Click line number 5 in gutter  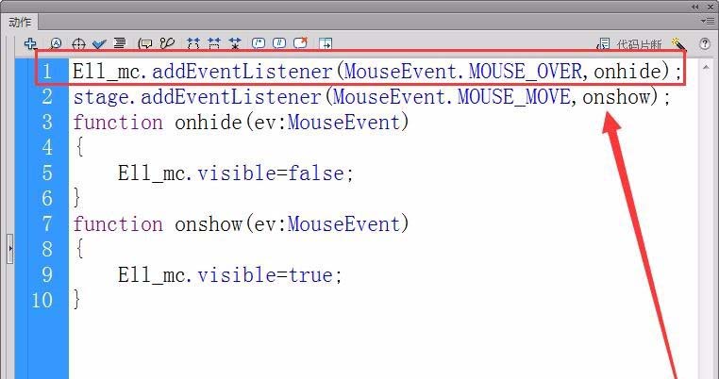tap(47, 173)
